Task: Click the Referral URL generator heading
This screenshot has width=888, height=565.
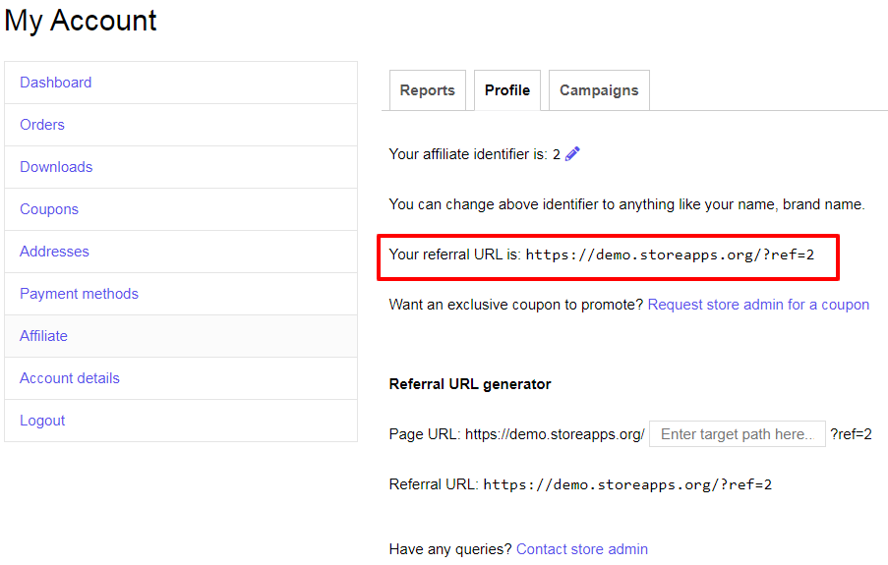Action: click(x=470, y=384)
